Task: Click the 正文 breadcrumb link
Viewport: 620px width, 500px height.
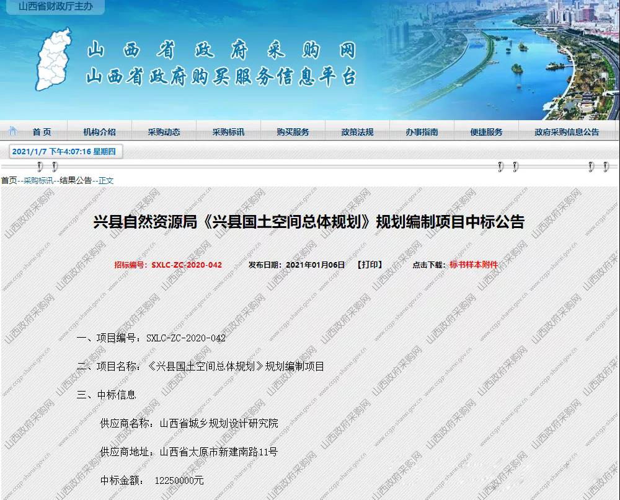Action: pyautogui.click(x=106, y=181)
